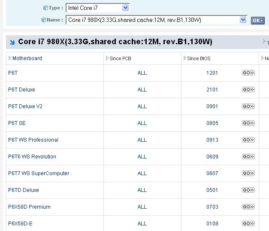This screenshot has width=269, height=231.
Task: Click the GO button for P6T SE
Action: click(248, 123)
